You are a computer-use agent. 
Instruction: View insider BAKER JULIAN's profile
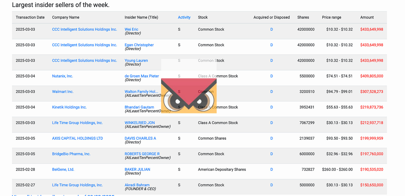(137, 170)
